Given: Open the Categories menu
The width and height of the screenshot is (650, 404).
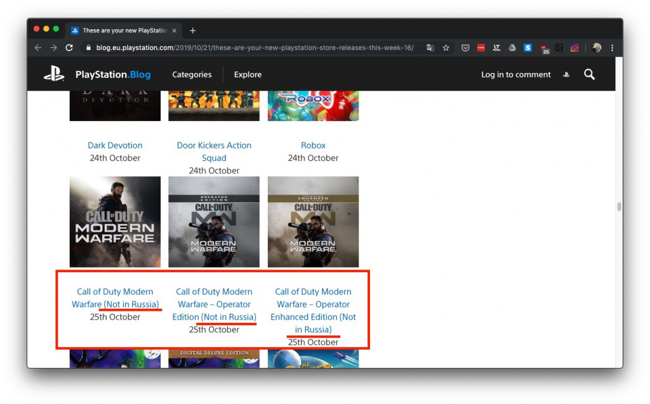Looking at the screenshot, I should [192, 74].
